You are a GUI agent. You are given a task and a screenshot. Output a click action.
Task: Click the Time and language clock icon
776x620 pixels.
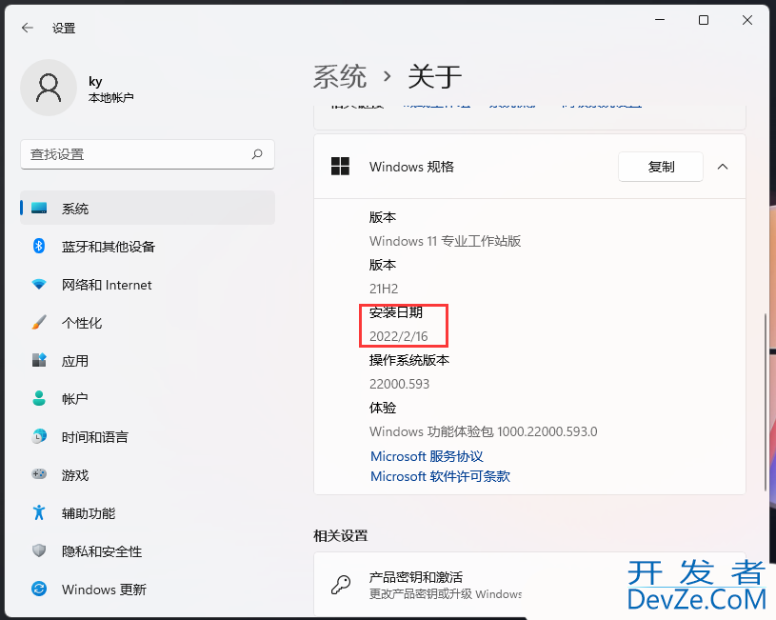[39, 436]
